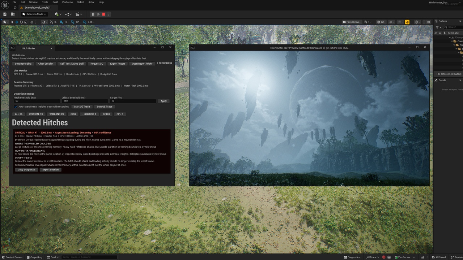This screenshot has width=463, height=260.
Task: Open the Zen Server dropdown
Action: [x=404, y=257]
